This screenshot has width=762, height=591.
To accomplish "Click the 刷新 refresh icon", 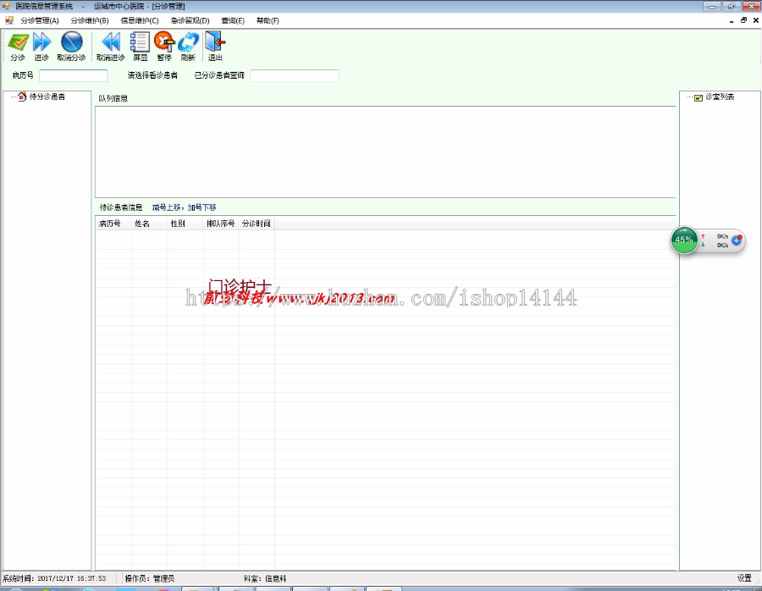I will click(187, 45).
